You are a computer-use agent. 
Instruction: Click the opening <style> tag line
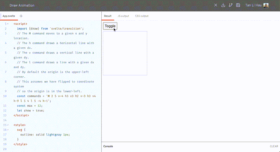[19, 125]
